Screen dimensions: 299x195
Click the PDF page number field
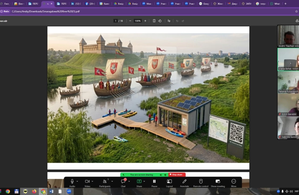click(116, 21)
